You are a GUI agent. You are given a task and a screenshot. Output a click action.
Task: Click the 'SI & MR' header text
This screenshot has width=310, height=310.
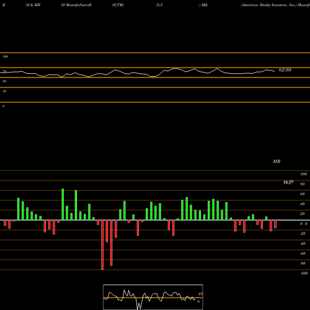coord(33,5)
